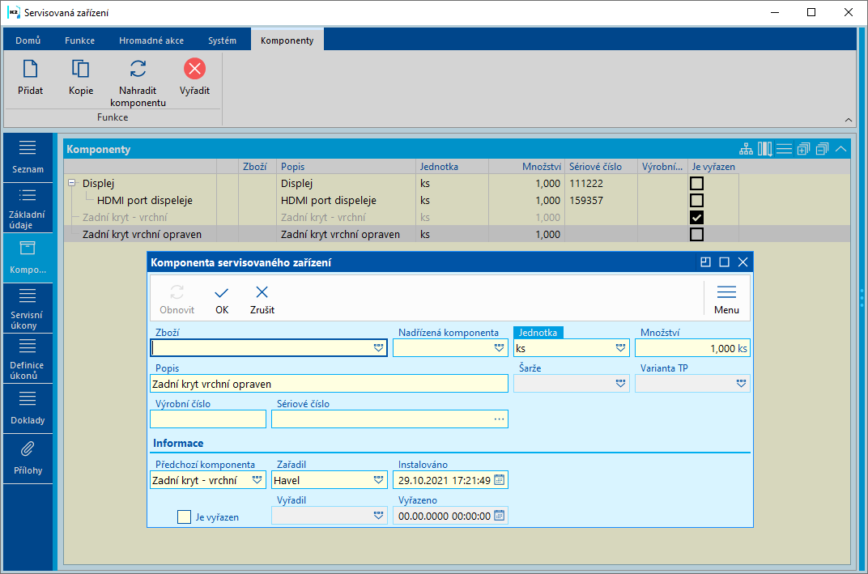Click the red Vyřadit icon
The width and height of the screenshot is (868, 574).
(194, 70)
